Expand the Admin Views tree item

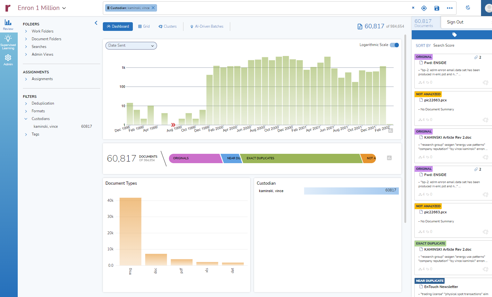[x=26, y=54]
